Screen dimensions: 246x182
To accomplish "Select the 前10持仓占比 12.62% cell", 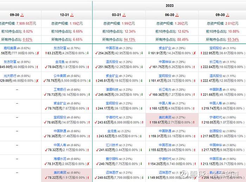I will (172, 31).
